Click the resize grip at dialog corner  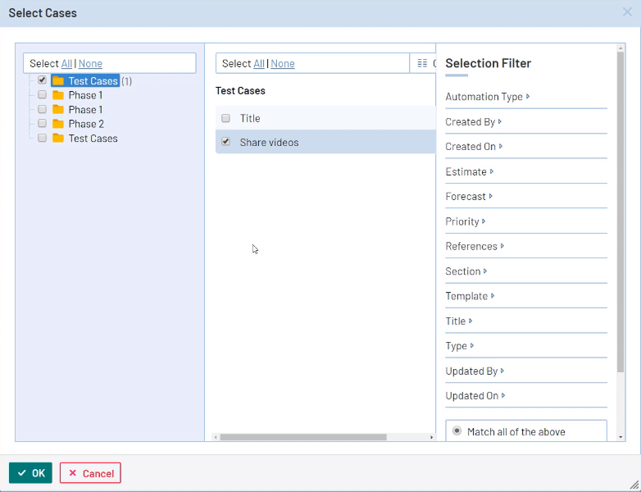[x=634, y=485]
